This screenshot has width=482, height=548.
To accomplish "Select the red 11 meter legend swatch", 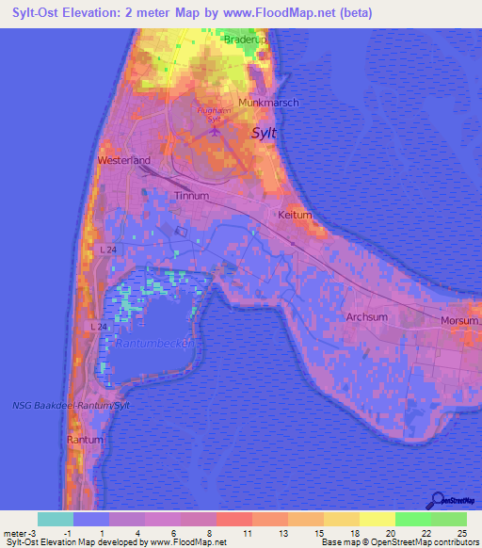I will (x=234, y=520).
